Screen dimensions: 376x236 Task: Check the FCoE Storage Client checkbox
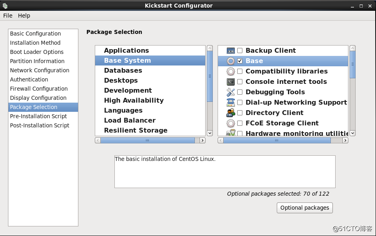tap(240, 123)
